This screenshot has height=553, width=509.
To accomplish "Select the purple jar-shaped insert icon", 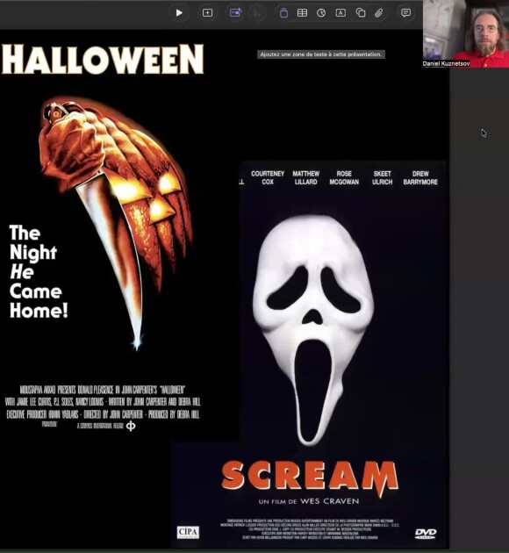I will point(283,13).
